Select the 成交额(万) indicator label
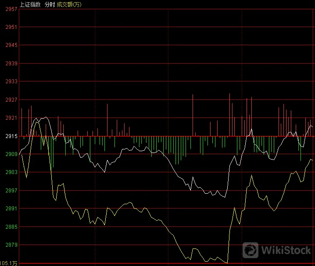Screen dimensions: 315x266 pyautogui.click(x=69, y=4)
